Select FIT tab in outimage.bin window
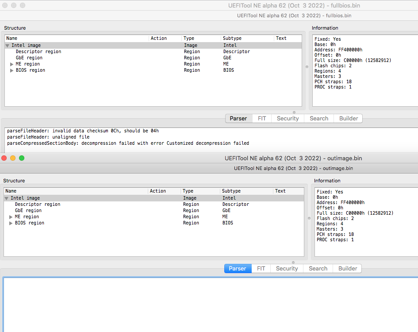Screen dimensions: 418x332 pos(261,269)
